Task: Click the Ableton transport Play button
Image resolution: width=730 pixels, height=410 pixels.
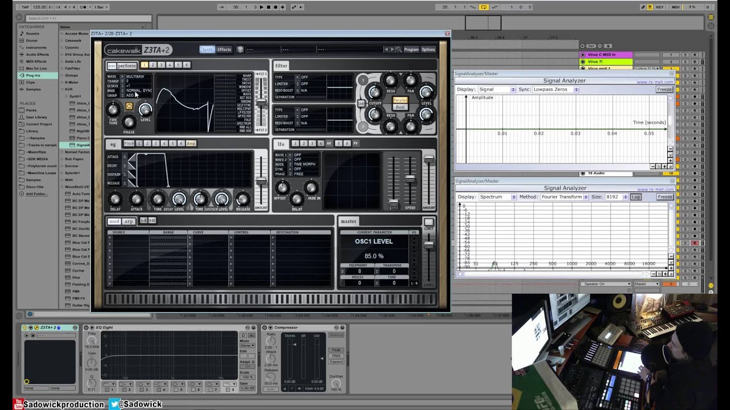Action: click(261, 7)
